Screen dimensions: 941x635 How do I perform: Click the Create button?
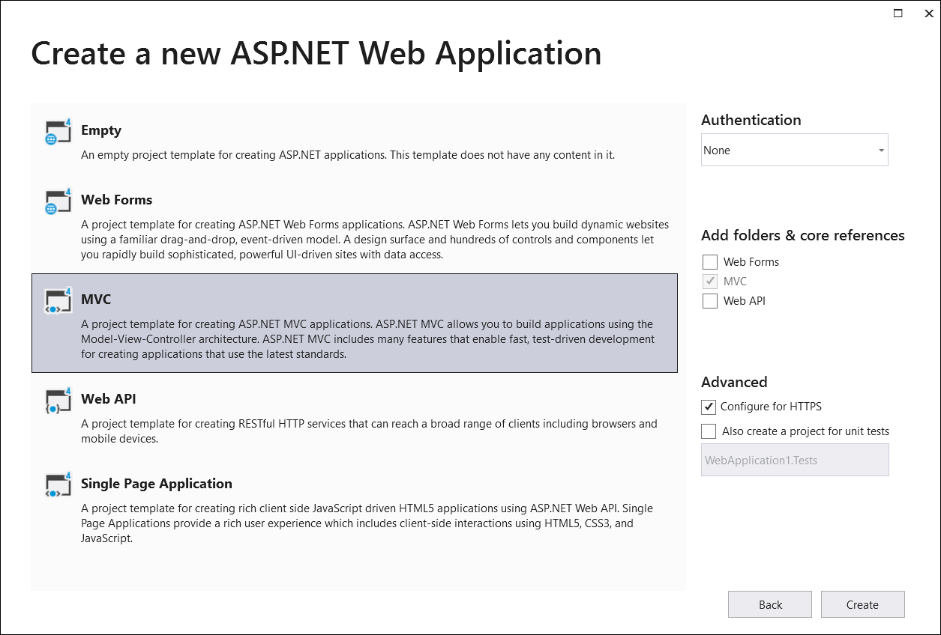tap(862, 604)
